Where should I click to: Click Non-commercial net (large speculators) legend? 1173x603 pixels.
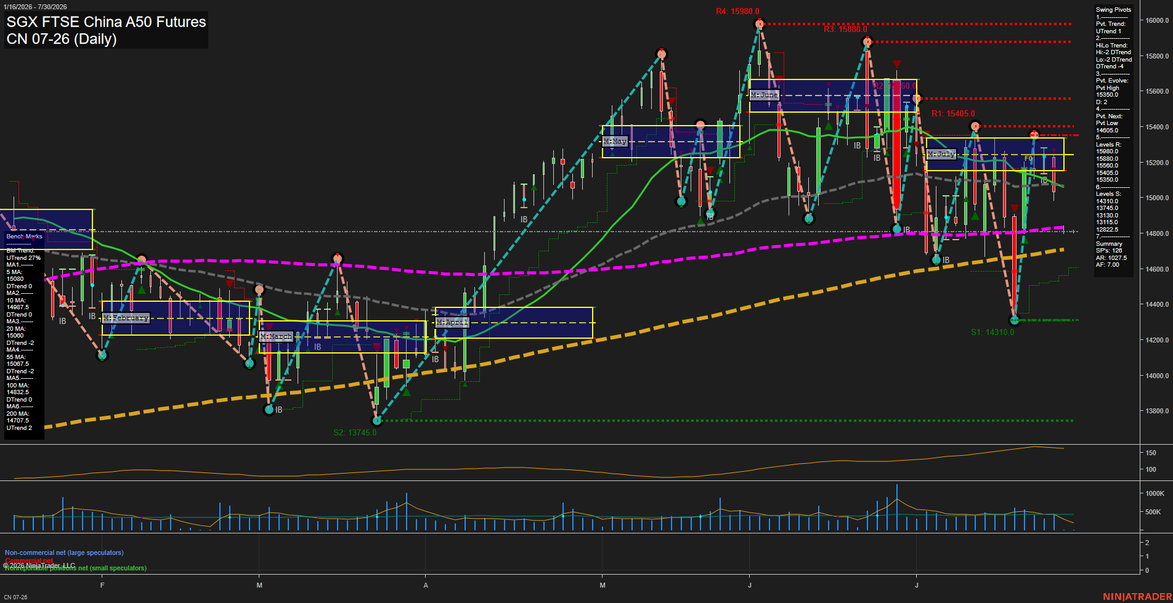[x=64, y=552]
